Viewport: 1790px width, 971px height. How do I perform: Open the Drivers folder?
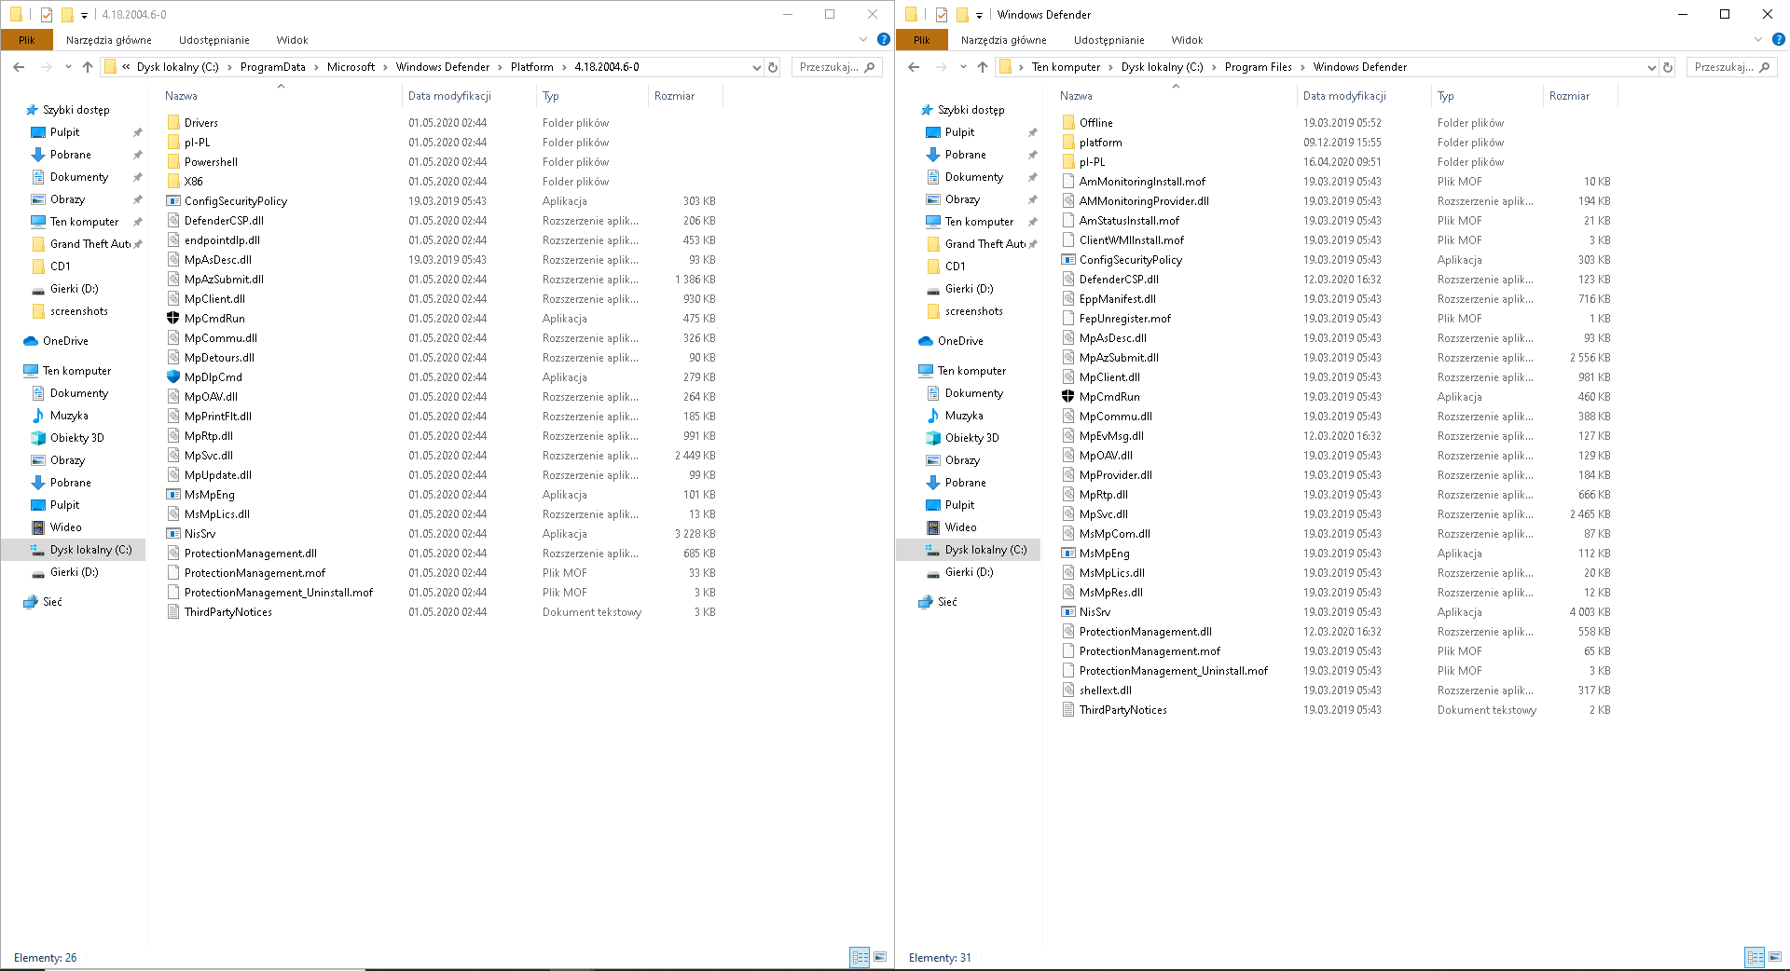pos(200,123)
